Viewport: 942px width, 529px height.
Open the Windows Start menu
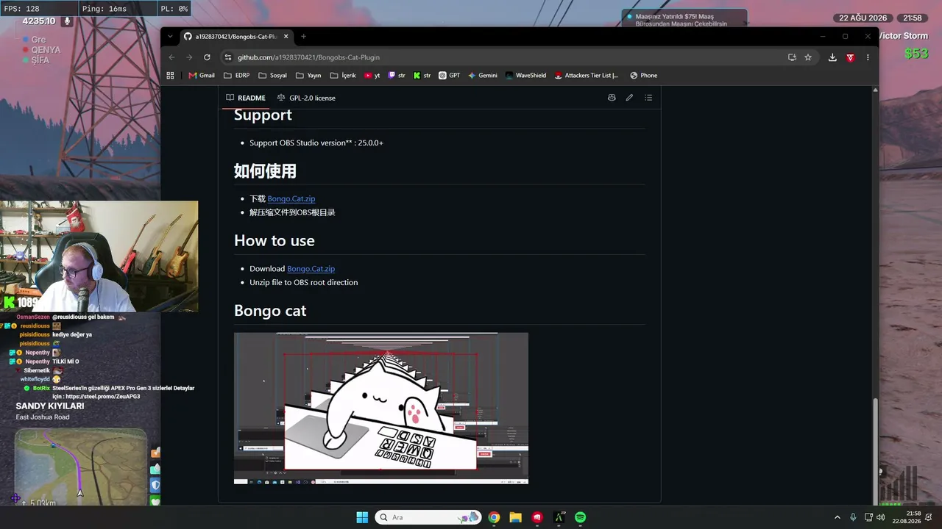(x=362, y=517)
